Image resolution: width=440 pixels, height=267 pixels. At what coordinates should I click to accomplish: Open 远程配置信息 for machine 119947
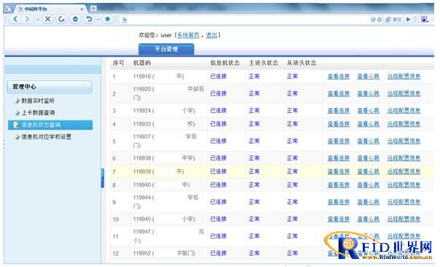pyautogui.click(x=404, y=236)
